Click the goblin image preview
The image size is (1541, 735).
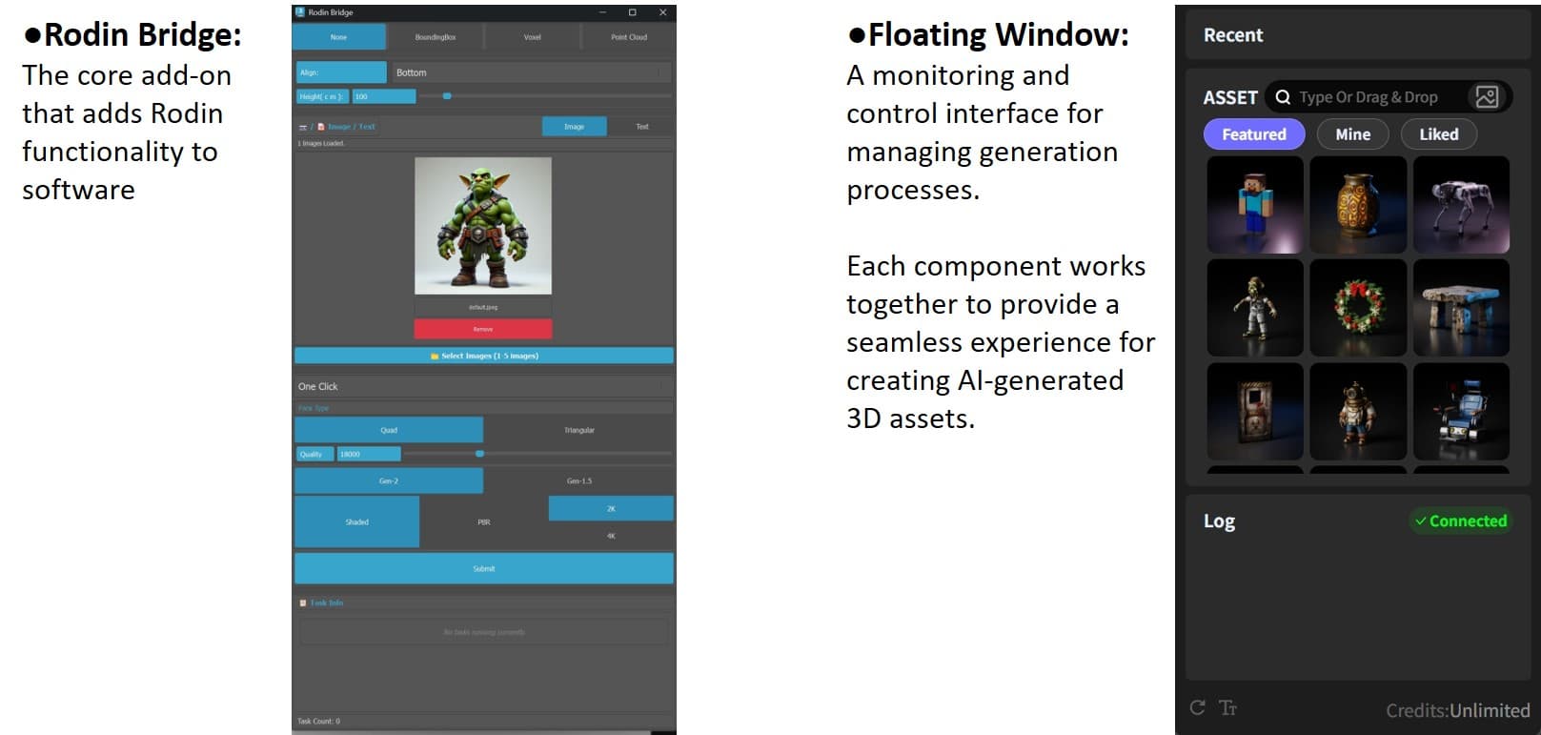coord(483,226)
